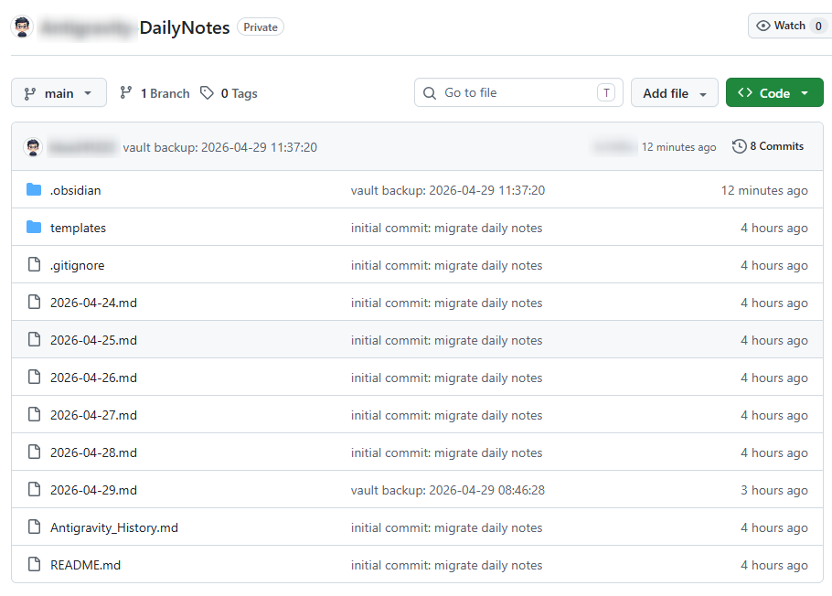Click the commit history clock icon

[739, 146]
